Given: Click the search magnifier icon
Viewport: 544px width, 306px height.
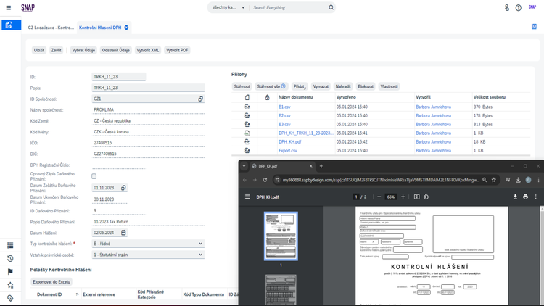Looking at the screenshot, I should (x=331, y=7).
